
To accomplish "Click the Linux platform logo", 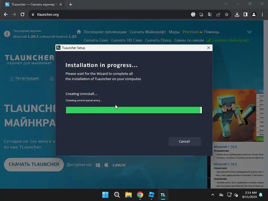I will 119,165.
